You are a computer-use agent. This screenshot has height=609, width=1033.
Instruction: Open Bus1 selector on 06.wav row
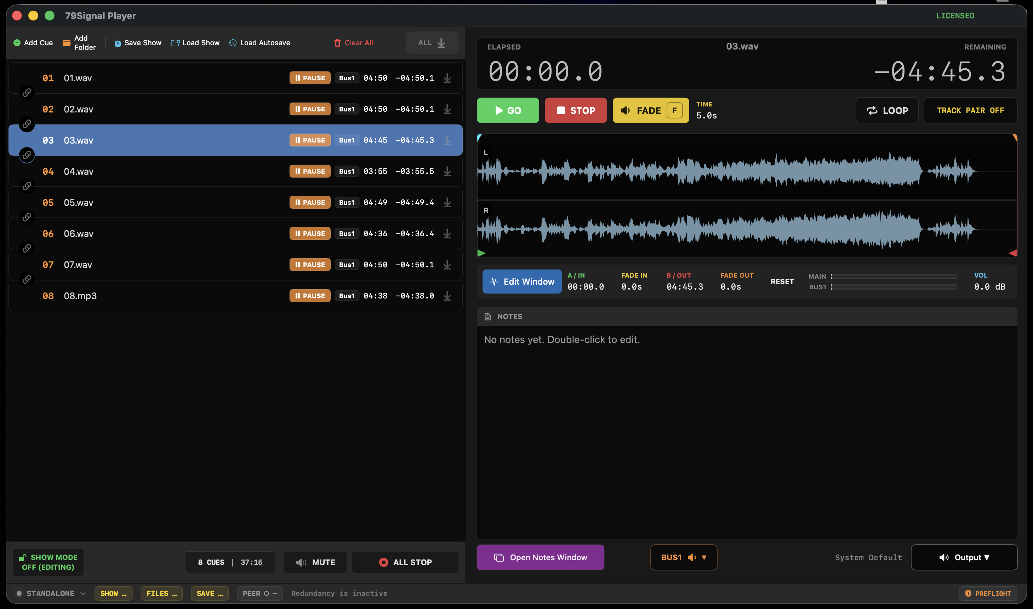click(347, 234)
